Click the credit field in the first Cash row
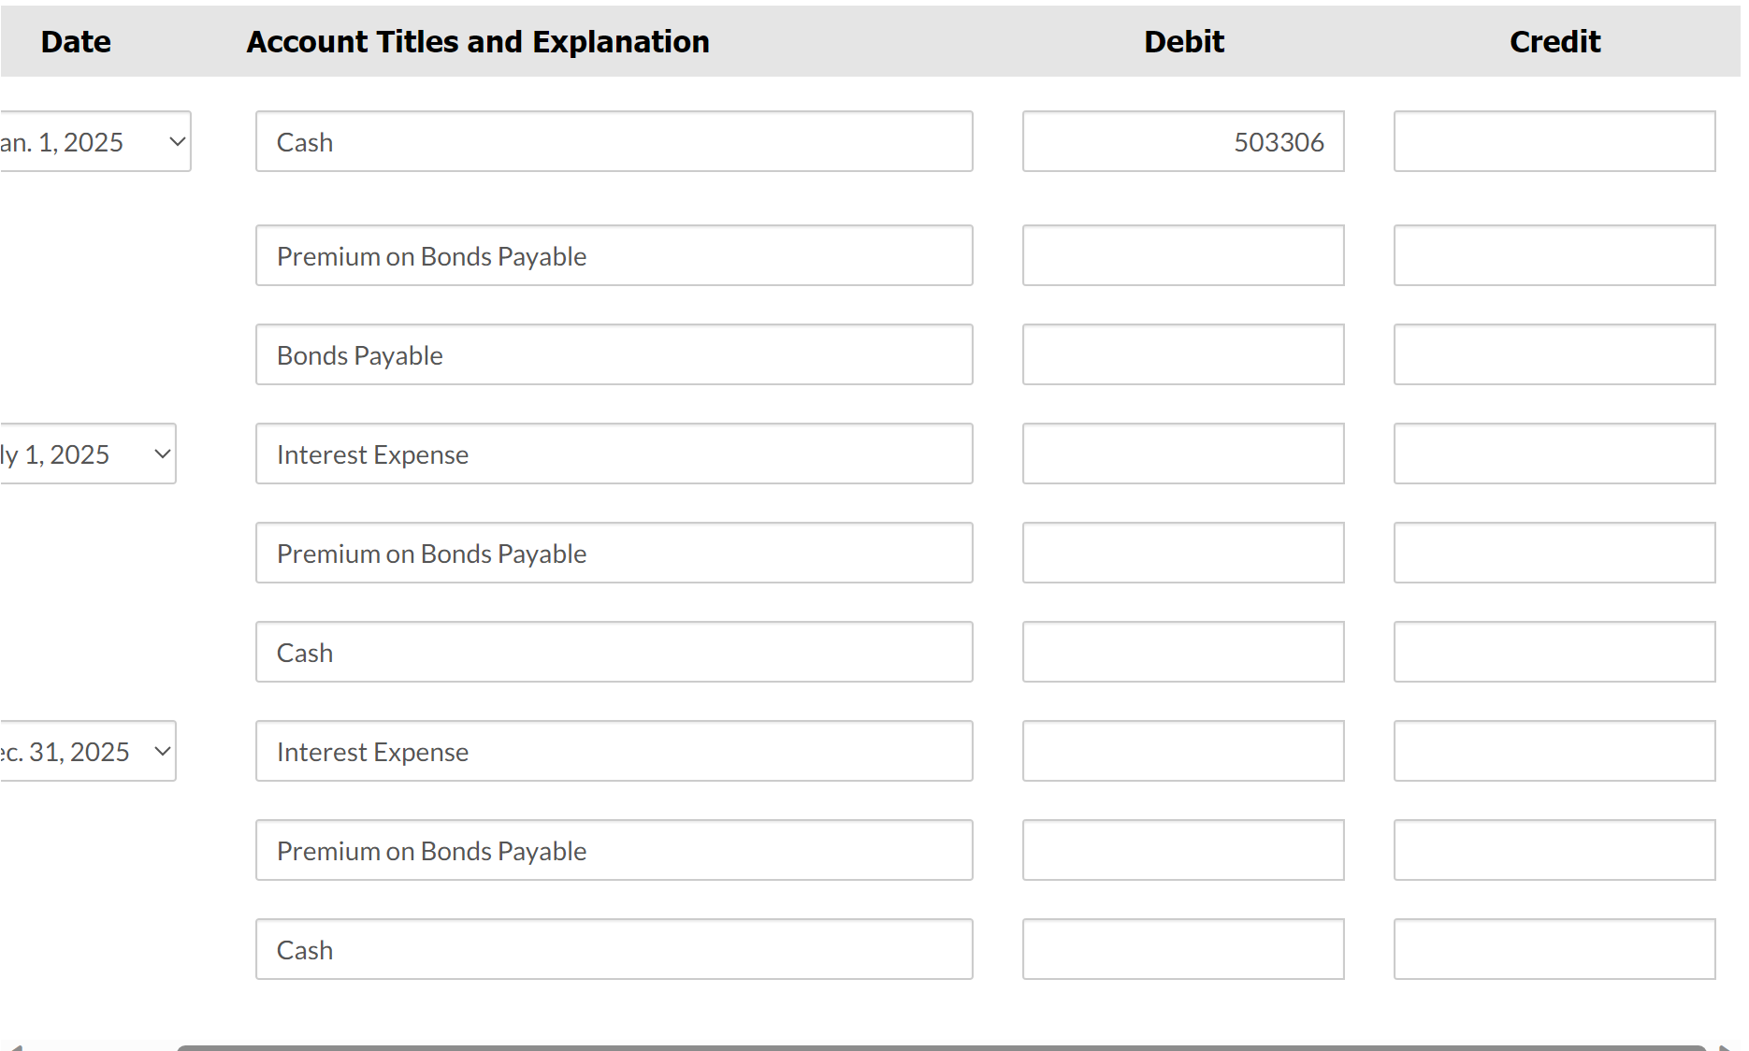The height and width of the screenshot is (1051, 1749). point(1554,141)
